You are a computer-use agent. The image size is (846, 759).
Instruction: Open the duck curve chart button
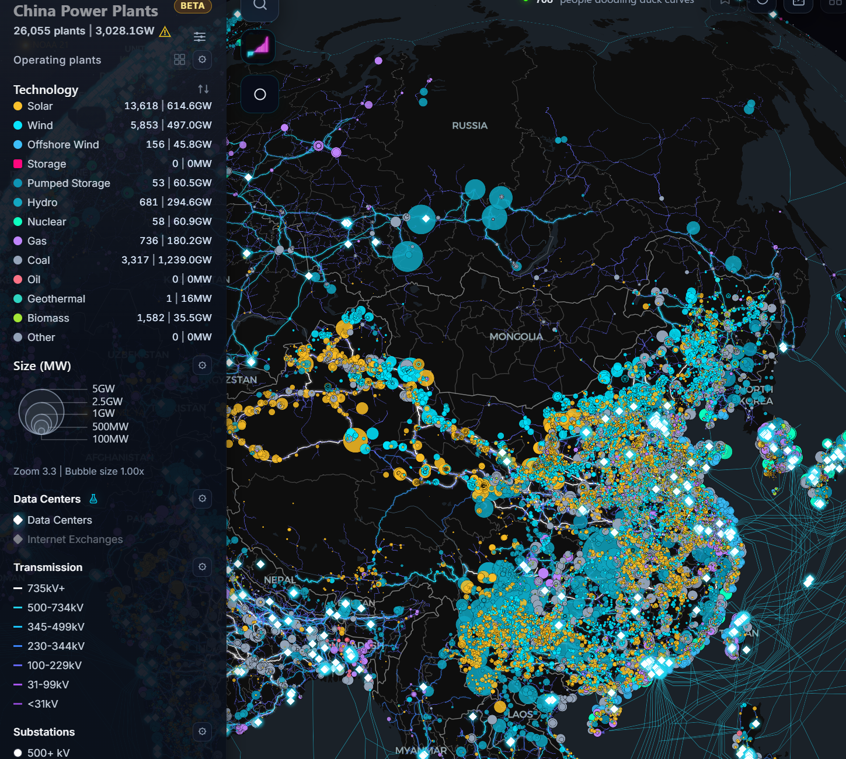pyautogui.click(x=259, y=47)
